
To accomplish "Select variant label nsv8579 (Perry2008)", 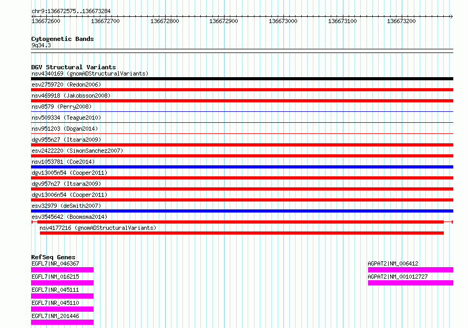I will coord(62,107).
